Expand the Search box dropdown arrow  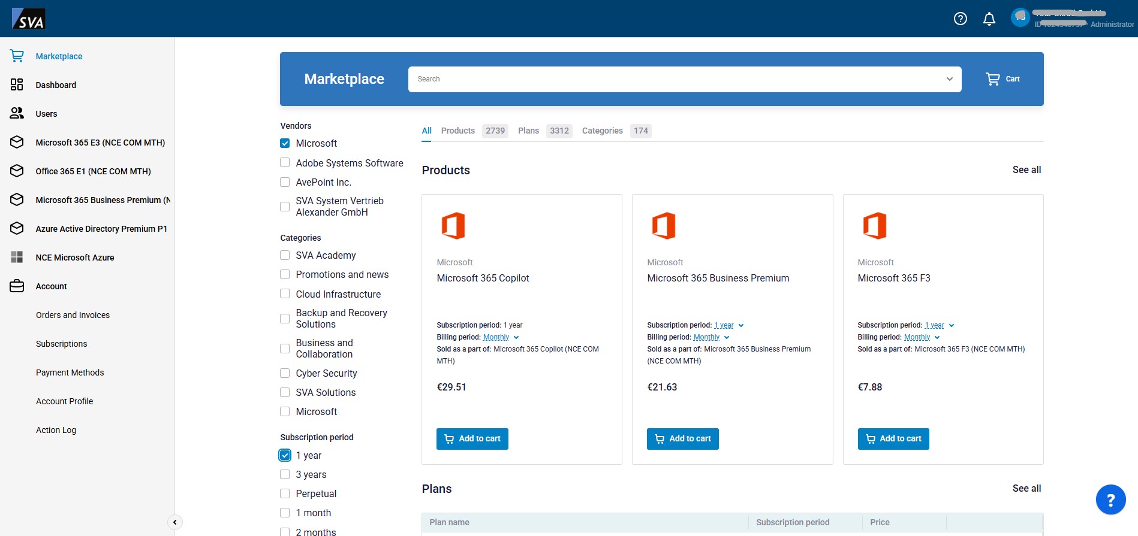pos(949,79)
